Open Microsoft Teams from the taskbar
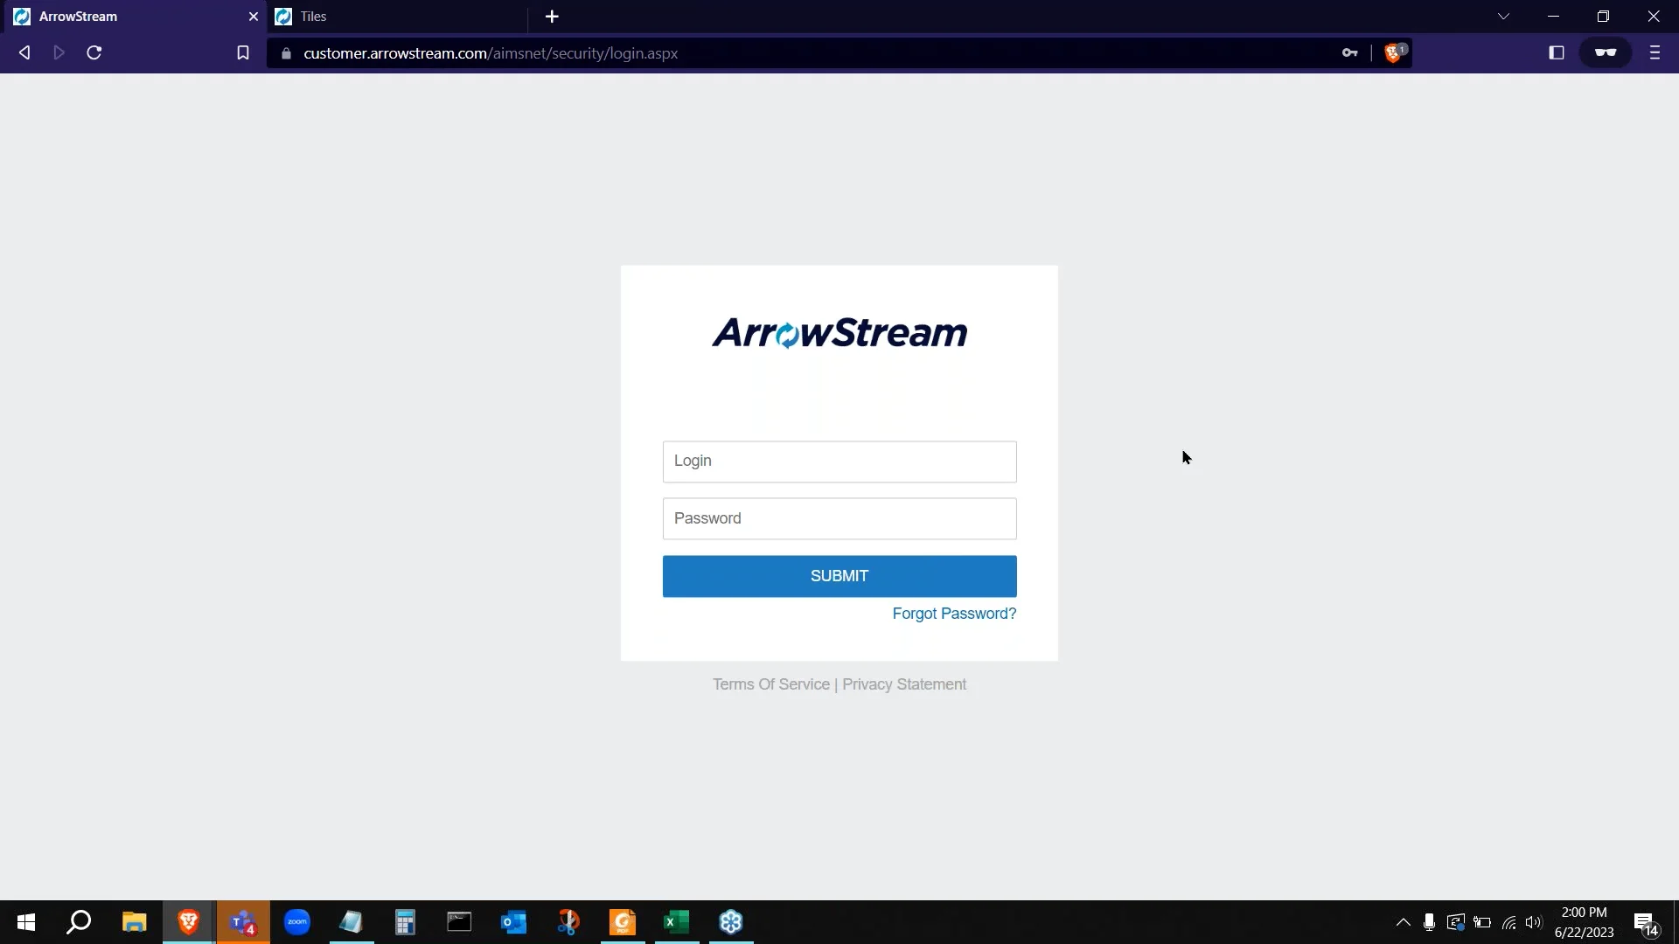 (x=243, y=922)
